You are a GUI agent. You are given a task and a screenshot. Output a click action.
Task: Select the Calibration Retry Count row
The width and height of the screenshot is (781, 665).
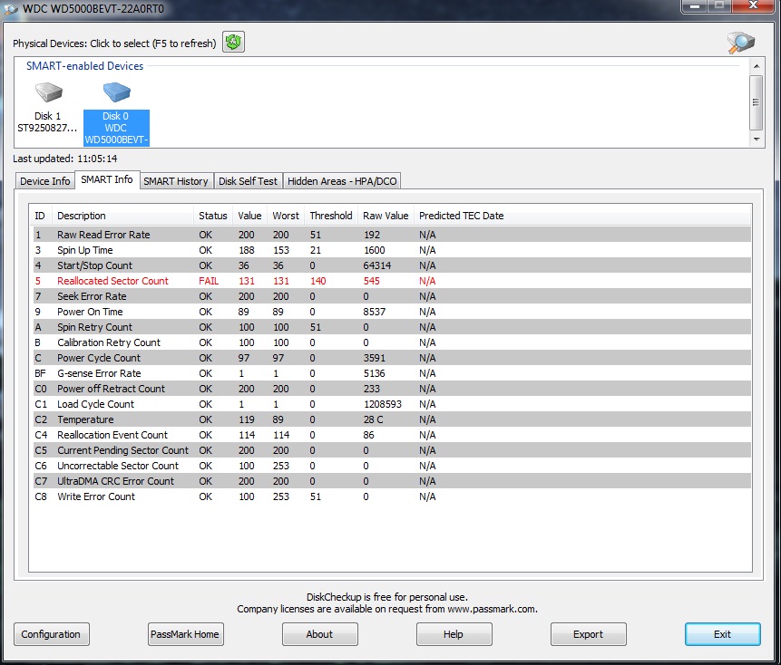392,342
